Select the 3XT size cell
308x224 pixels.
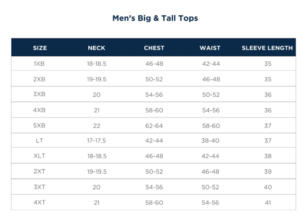(40, 187)
